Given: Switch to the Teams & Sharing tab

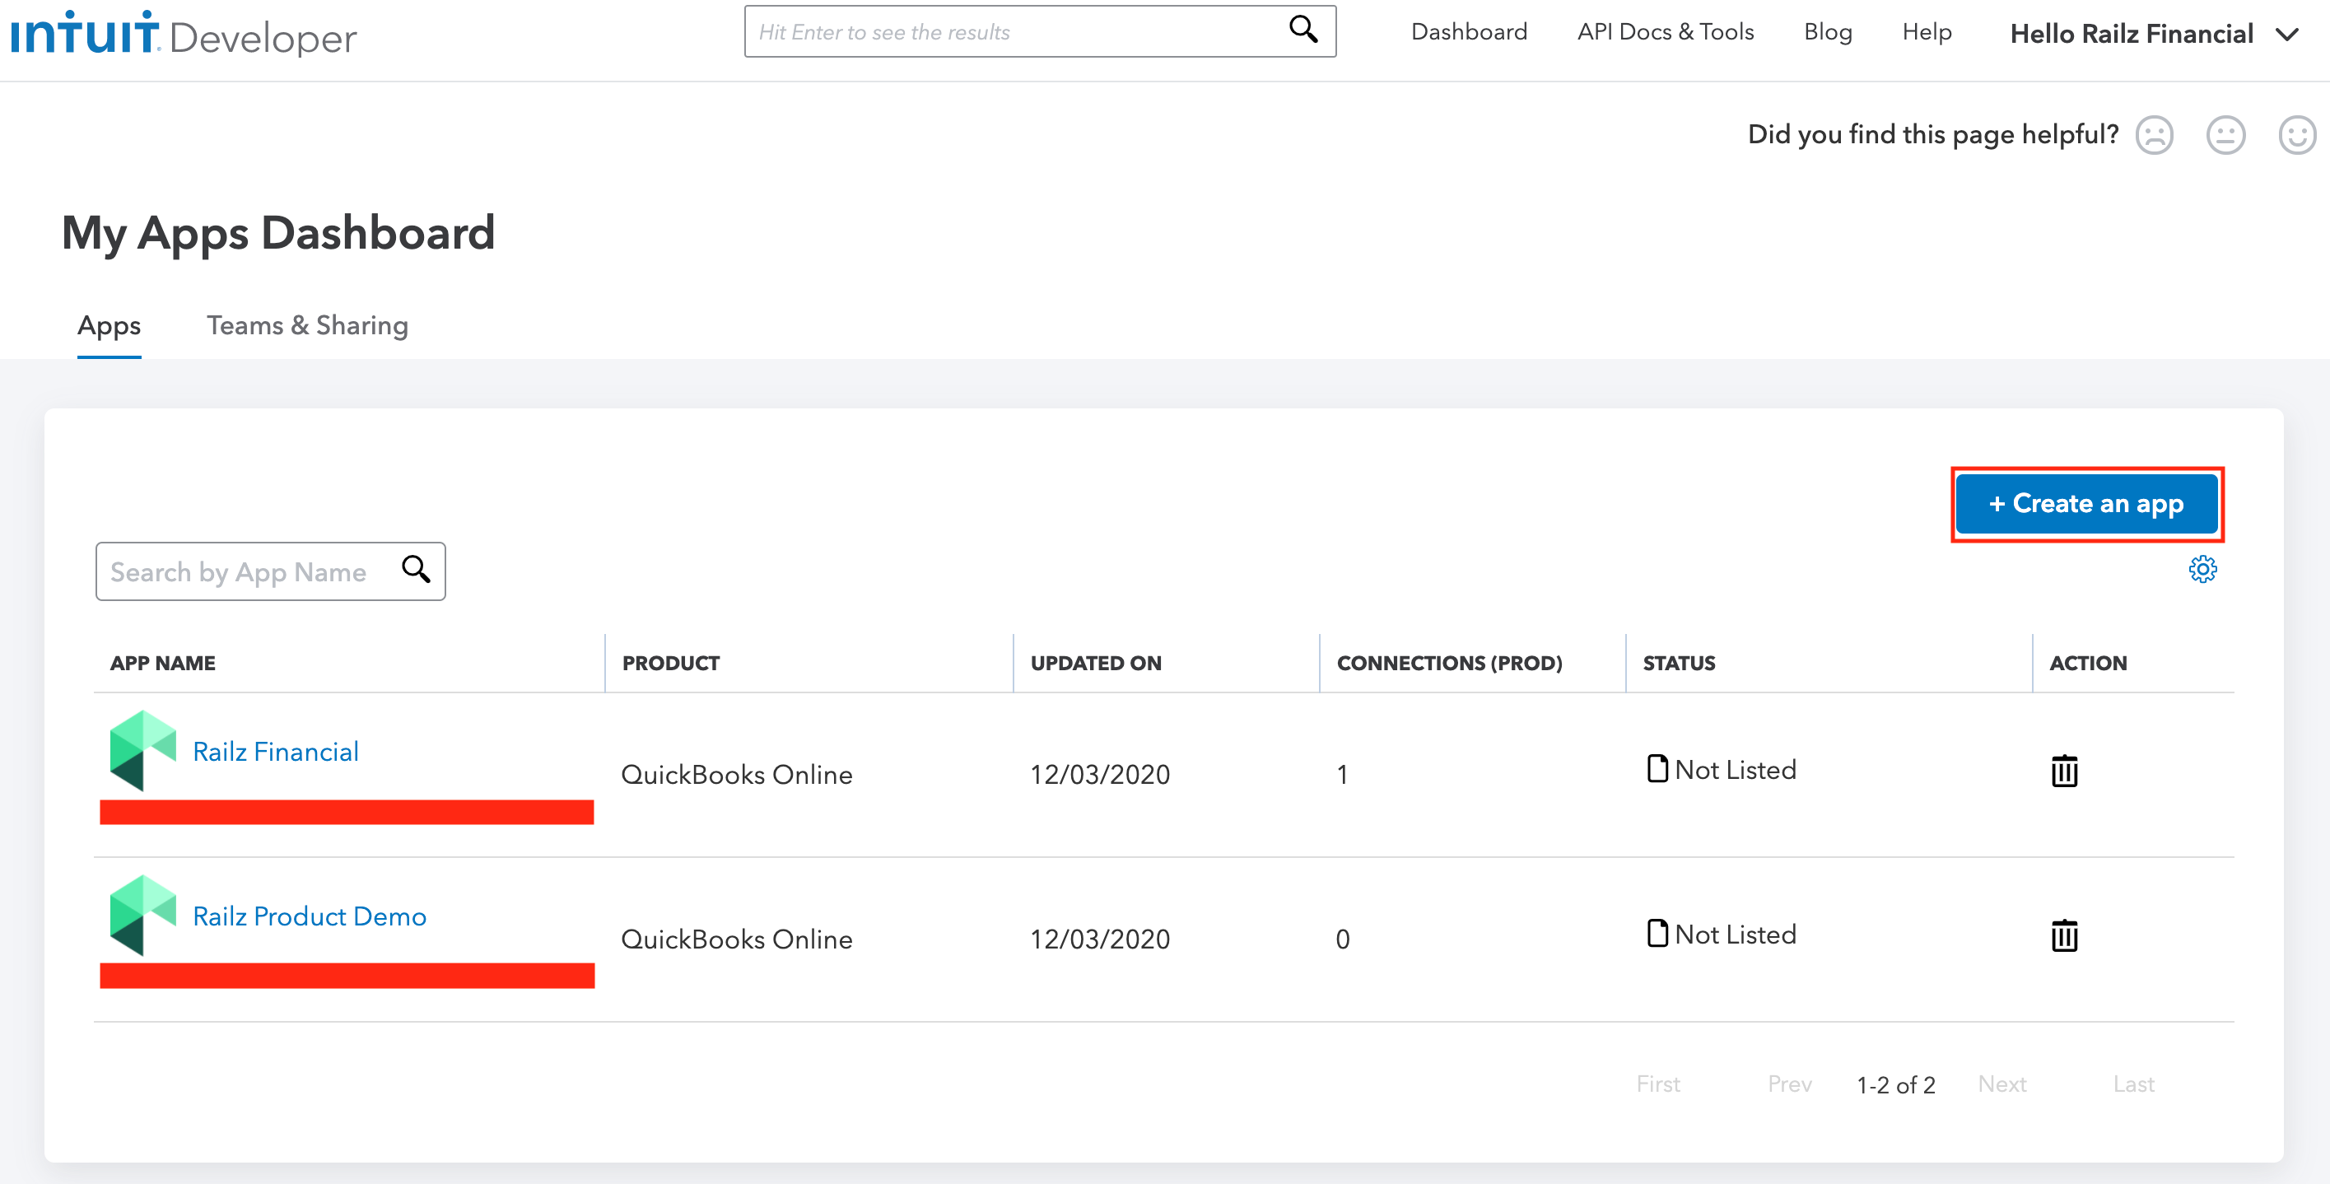Looking at the screenshot, I should click(308, 325).
